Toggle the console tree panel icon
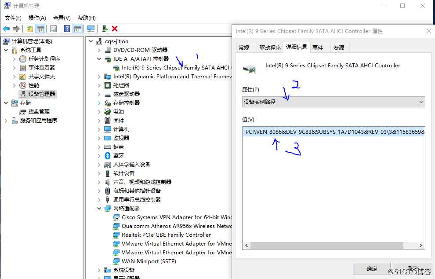Screen dimensions: 435x279 [40, 28]
